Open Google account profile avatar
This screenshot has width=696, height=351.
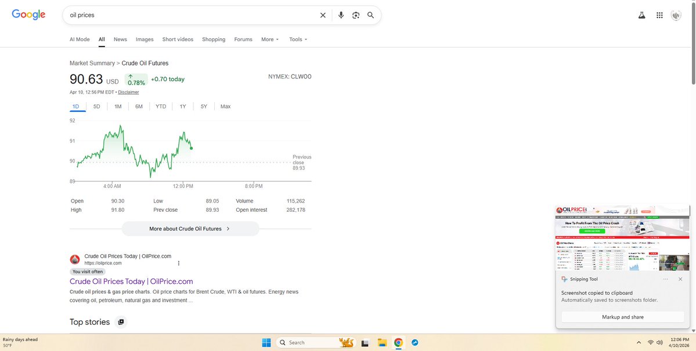click(676, 15)
